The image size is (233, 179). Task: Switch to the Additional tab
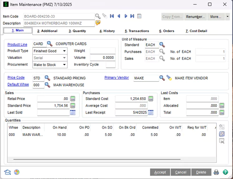click(47, 31)
